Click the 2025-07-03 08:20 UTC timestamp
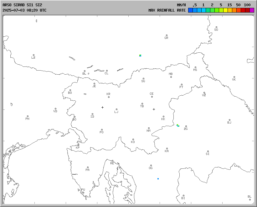 (x=24, y=10)
